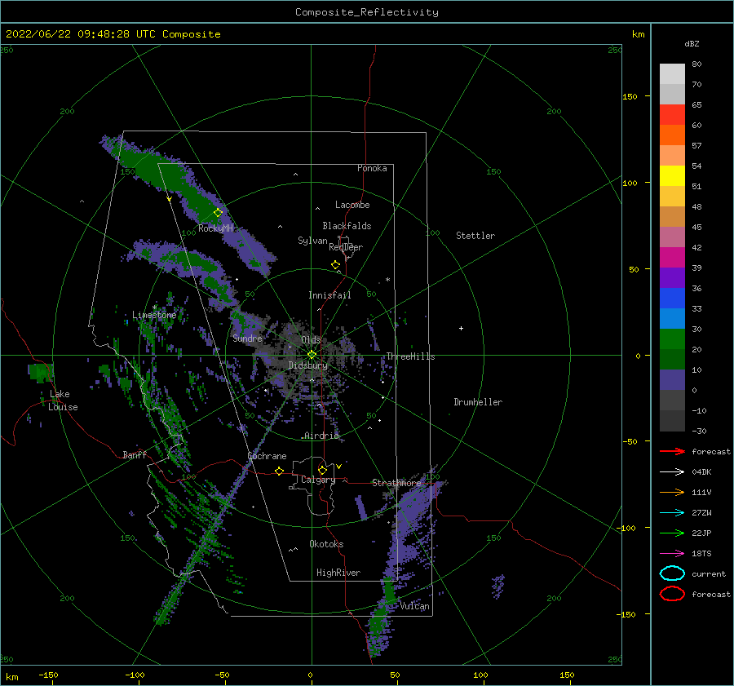Viewport: 734px width, 686px height.
Task: Click the Stettler city label
Action: [475, 236]
